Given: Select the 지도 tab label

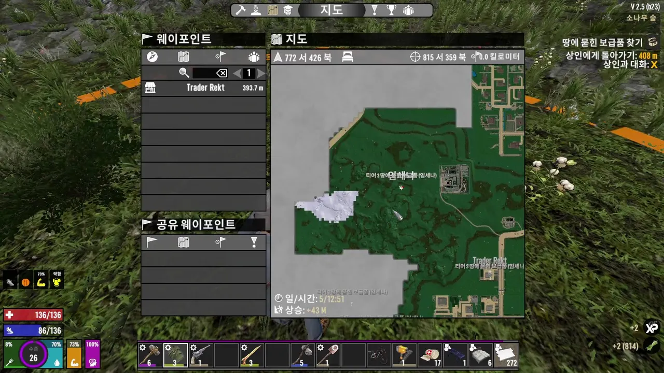Looking at the screenshot, I should [x=332, y=10].
